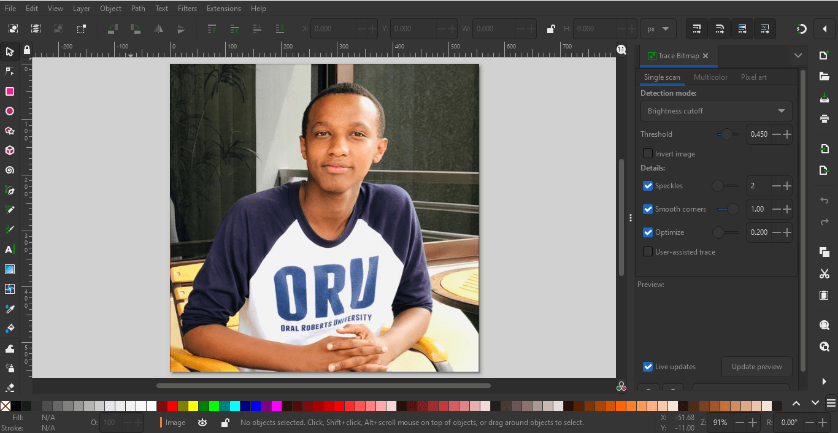
Task: Pick the Dropper color picker tool
Action: [10, 308]
